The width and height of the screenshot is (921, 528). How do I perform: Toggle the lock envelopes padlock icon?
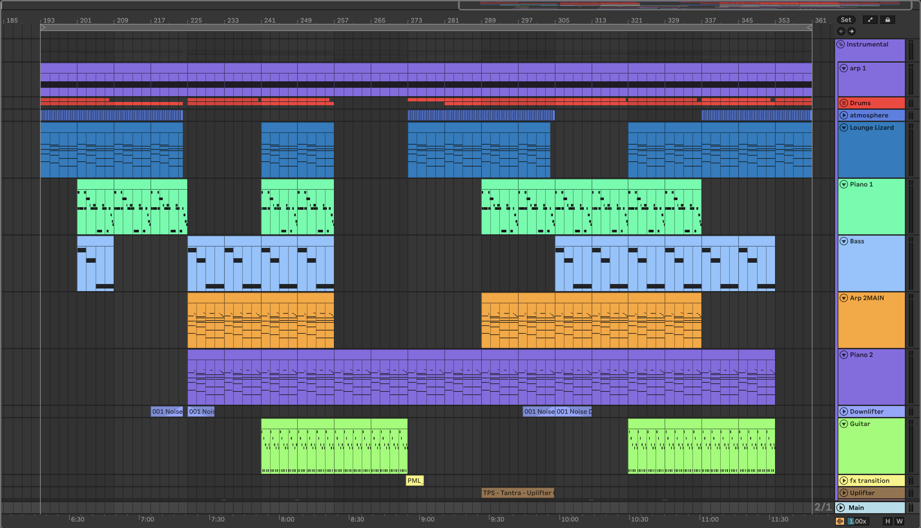click(887, 20)
